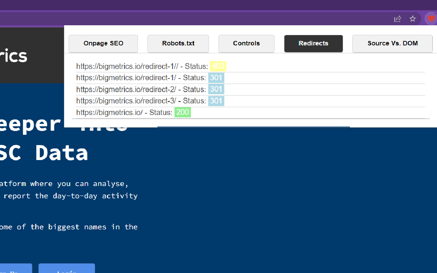Select the Controls tab
Viewport: 437px width, 273px height.
pyautogui.click(x=246, y=43)
